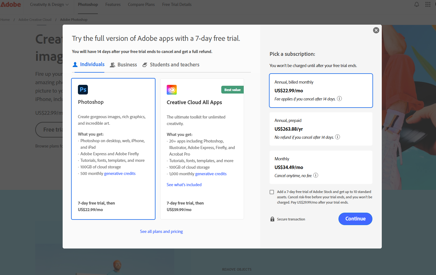Enable the Adobe Stock free trial checkbox
Image resolution: width=436 pixels, height=275 pixels.
tap(272, 192)
